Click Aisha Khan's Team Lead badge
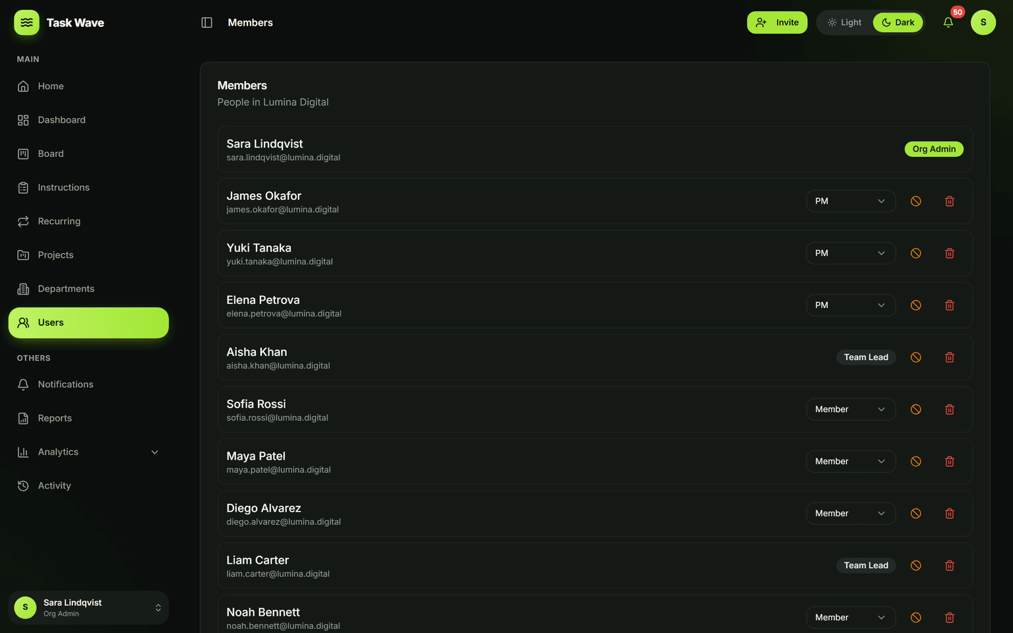This screenshot has height=633, width=1013. click(x=866, y=357)
